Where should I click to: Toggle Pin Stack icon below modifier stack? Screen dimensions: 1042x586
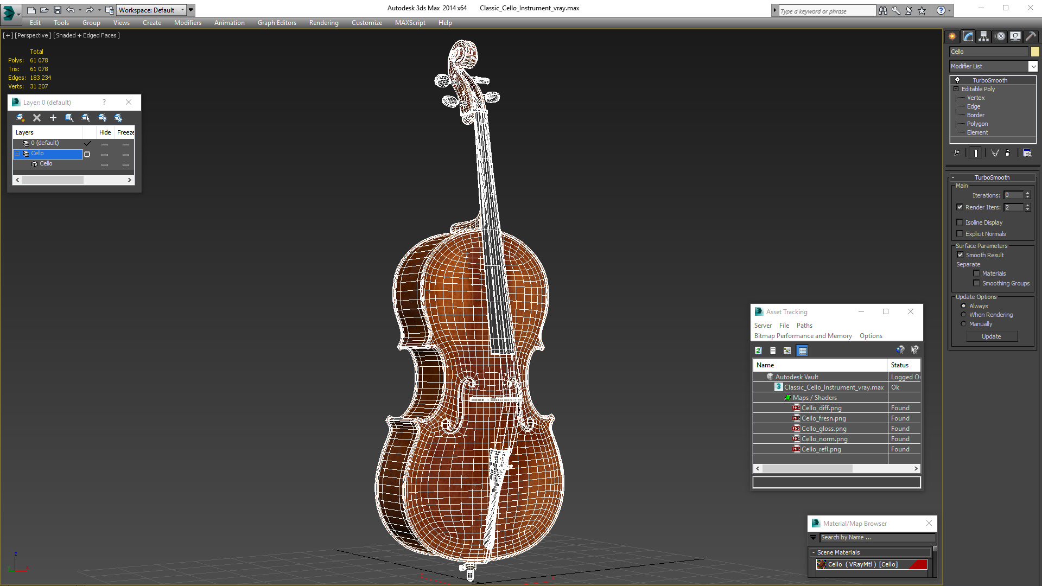coord(957,153)
